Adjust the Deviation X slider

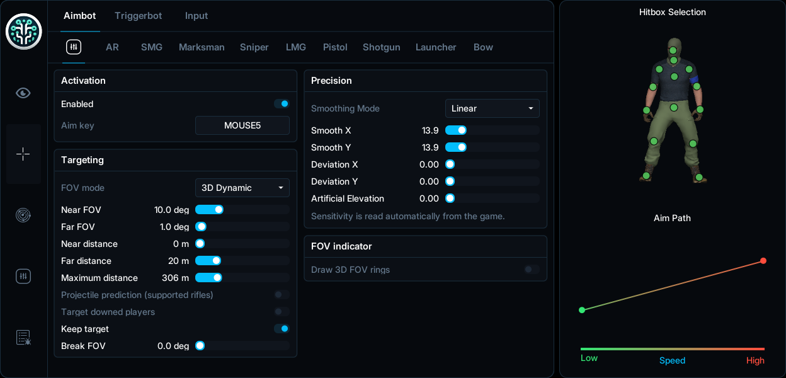point(493,164)
